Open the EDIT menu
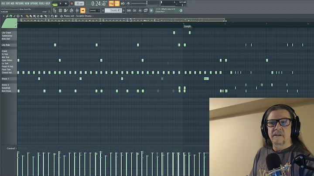The height and width of the screenshot is (176, 314). tap(8, 3)
